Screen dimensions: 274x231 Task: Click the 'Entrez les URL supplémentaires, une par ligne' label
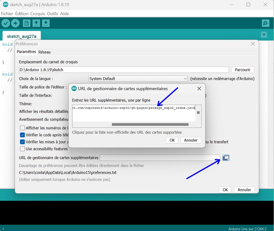pyautogui.click(x=111, y=100)
